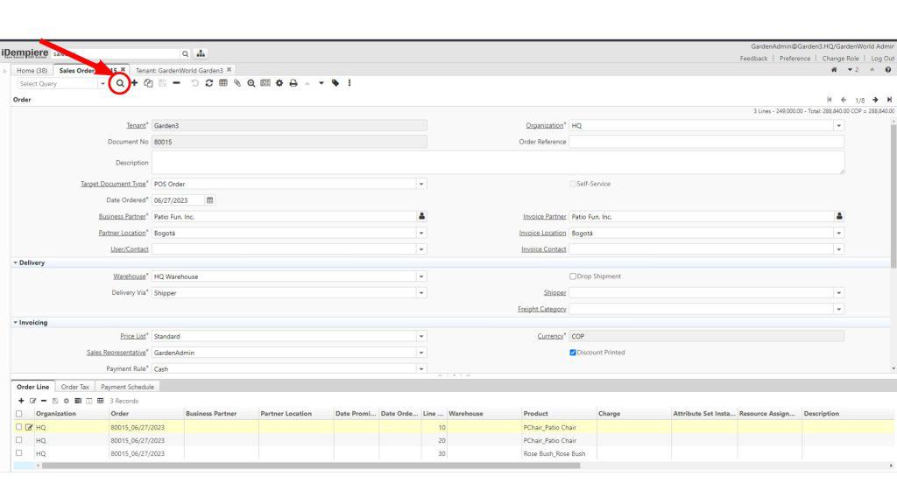Click the Order Reference input field

[706, 142]
